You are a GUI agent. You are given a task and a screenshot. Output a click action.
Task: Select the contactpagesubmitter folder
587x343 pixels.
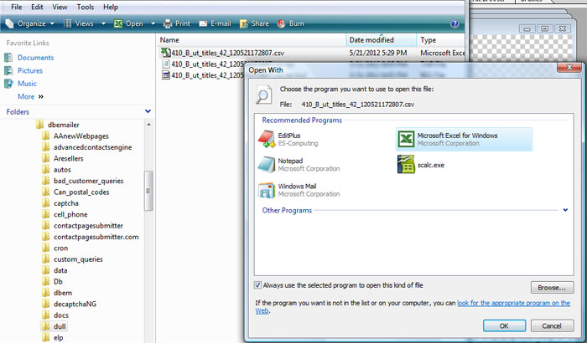point(82,226)
